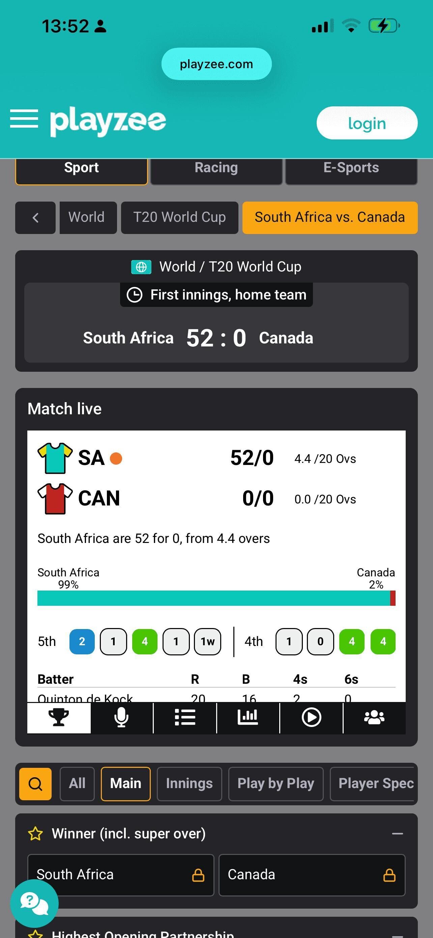This screenshot has width=433, height=938.
Task: Open the microphone commentary view
Action: click(x=121, y=717)
